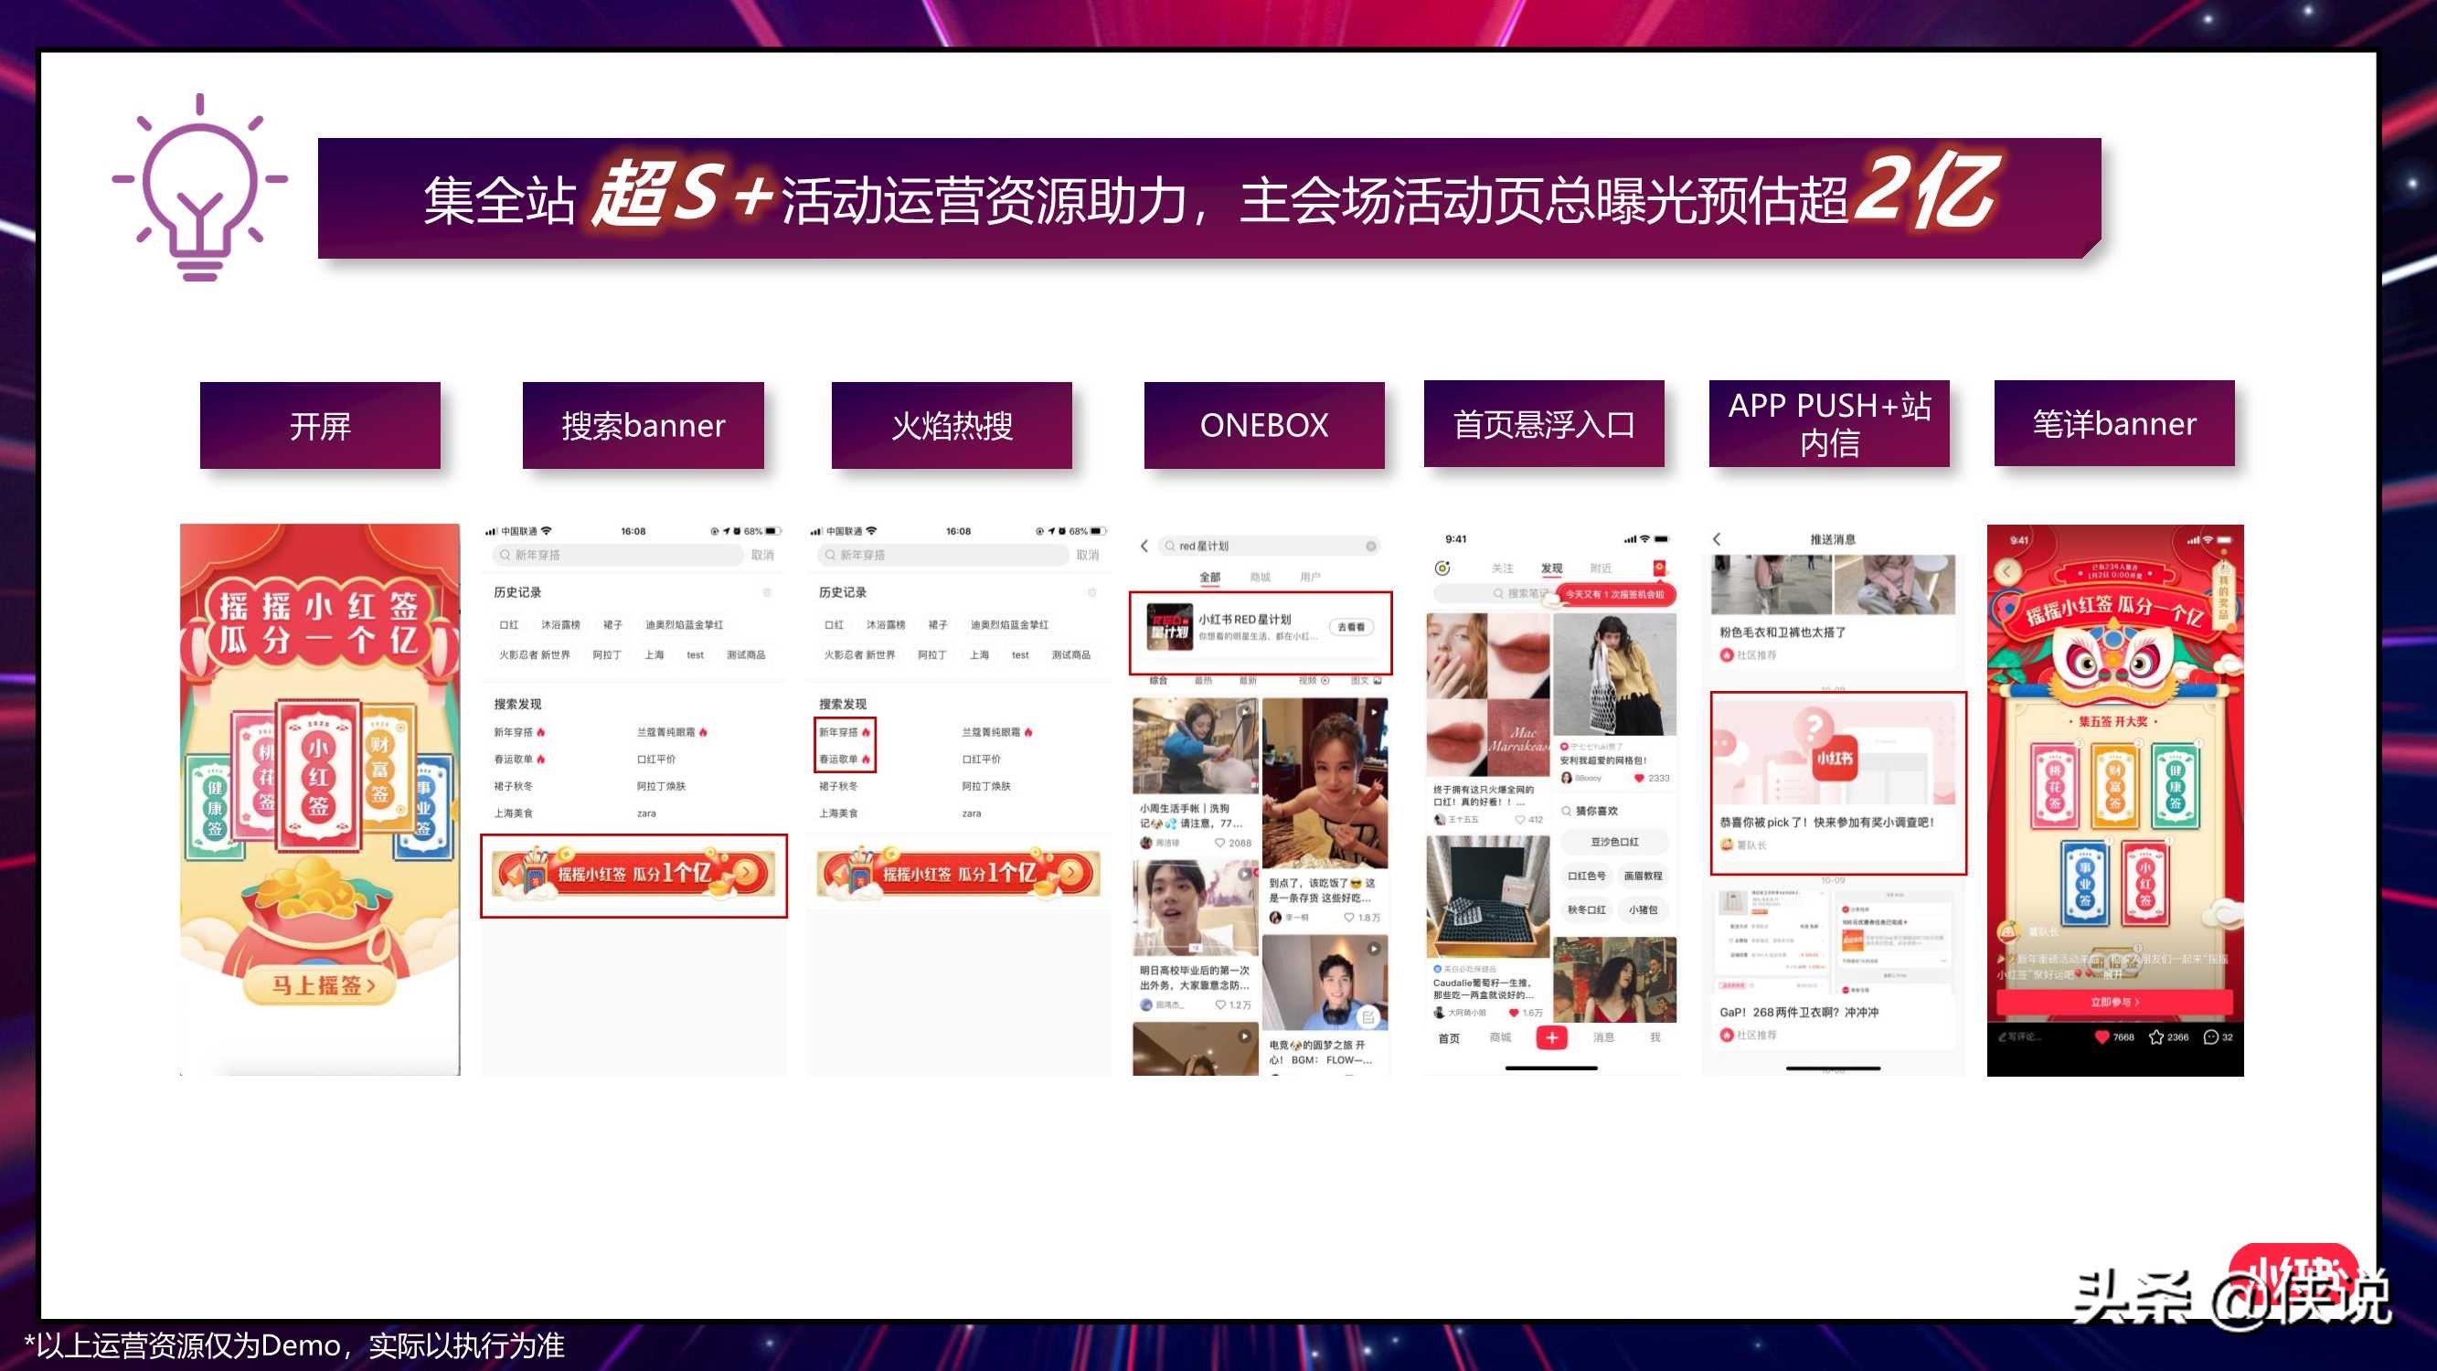Open the red envelope icon on homepage

tap(1658, 568)
